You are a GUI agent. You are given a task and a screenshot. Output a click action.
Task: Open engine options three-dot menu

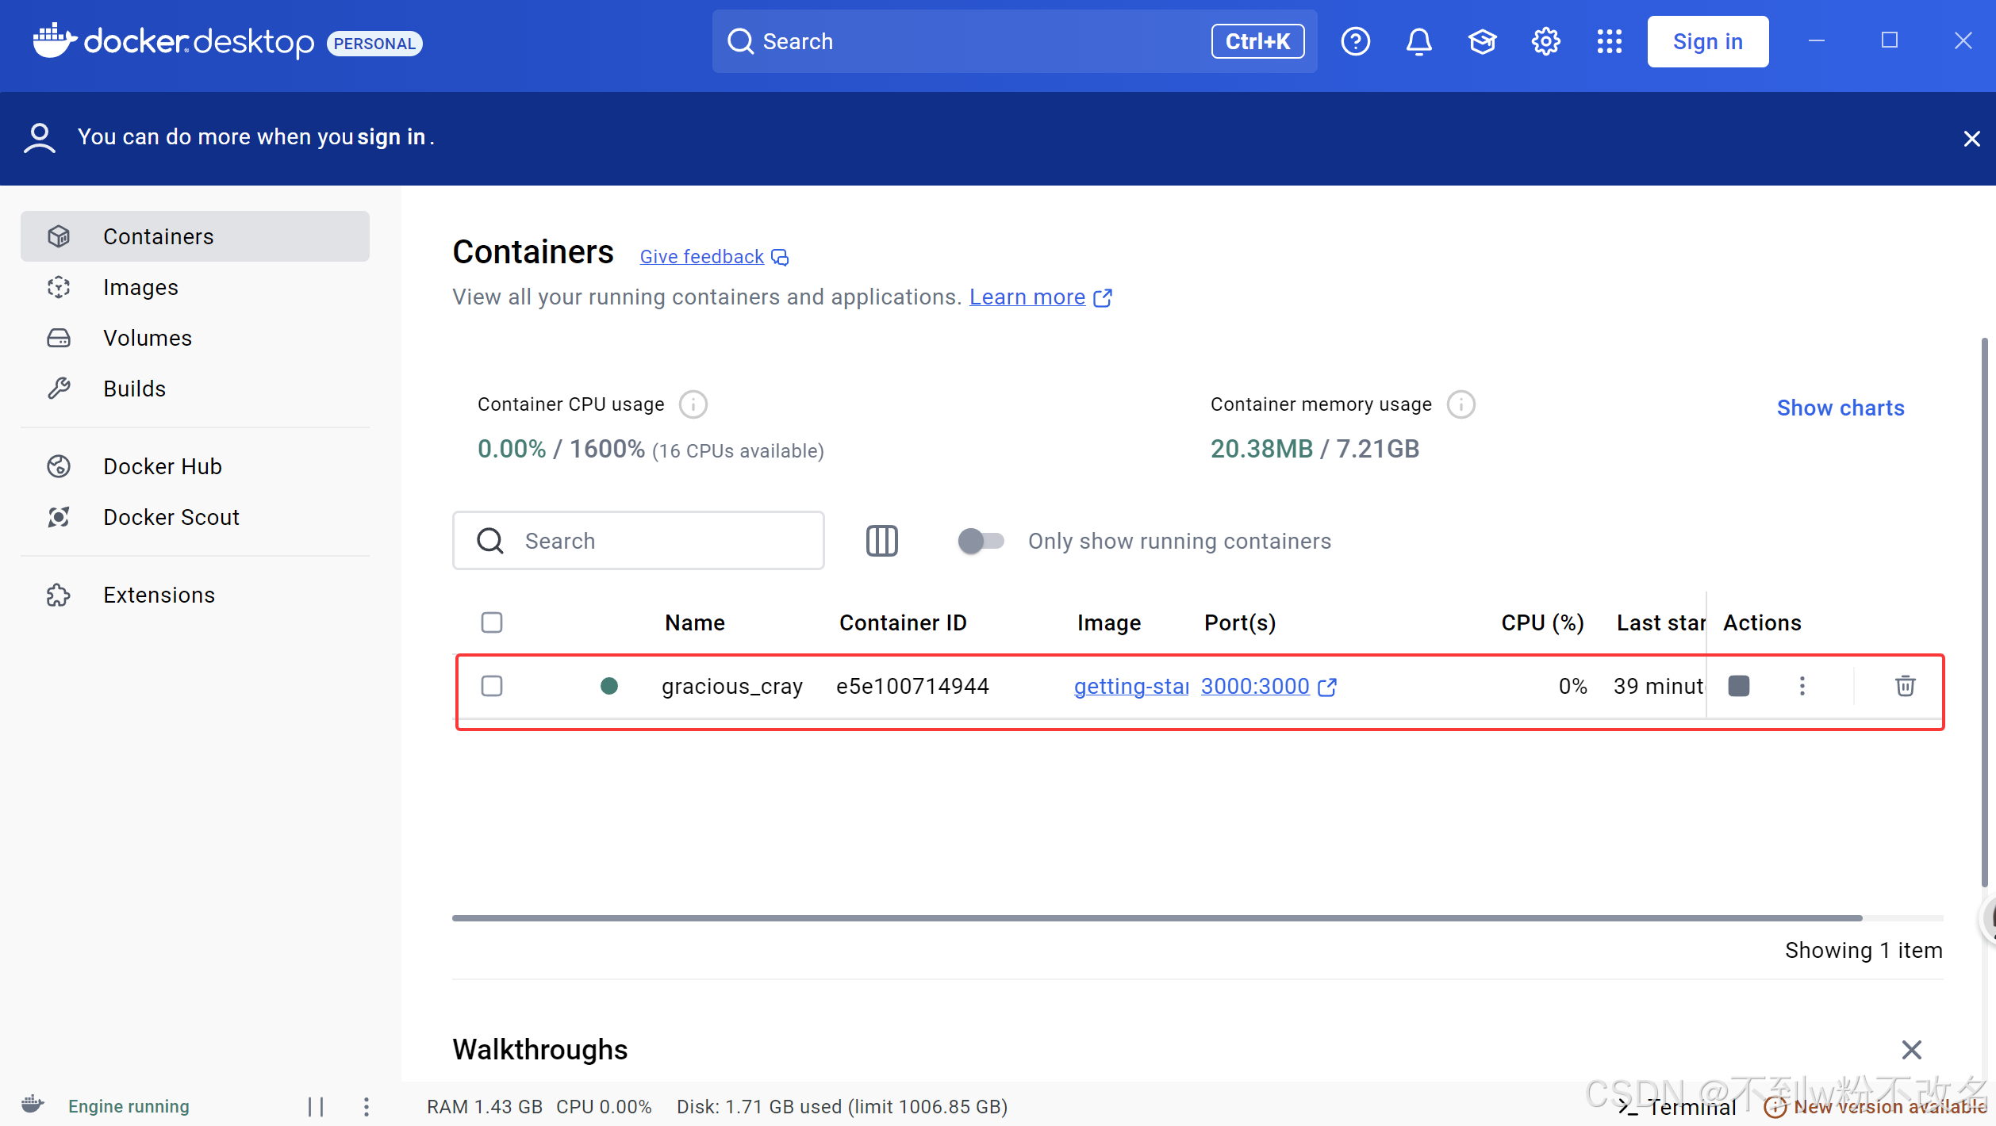click(x=366, y=1106)
